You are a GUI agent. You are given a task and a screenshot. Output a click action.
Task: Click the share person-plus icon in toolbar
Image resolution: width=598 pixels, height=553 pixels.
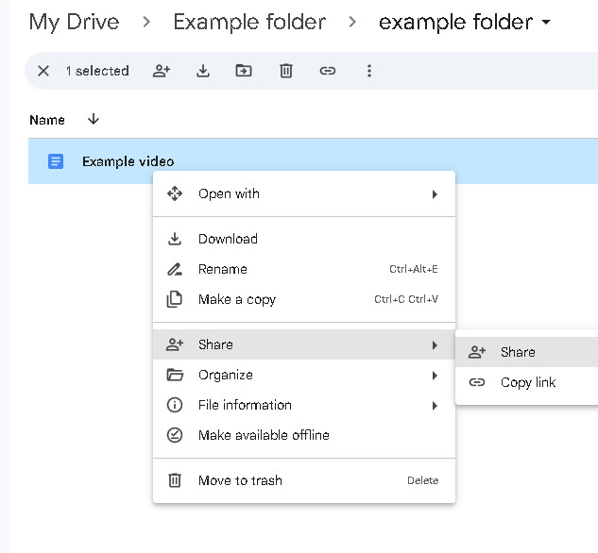161,71
